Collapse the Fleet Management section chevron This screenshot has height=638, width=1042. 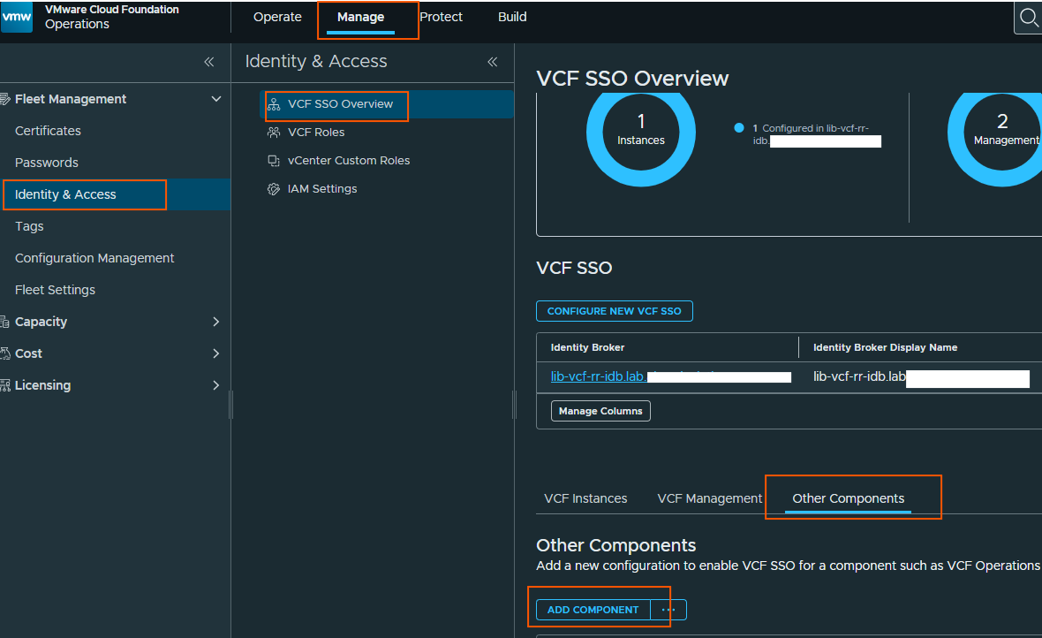click(216, 99)
